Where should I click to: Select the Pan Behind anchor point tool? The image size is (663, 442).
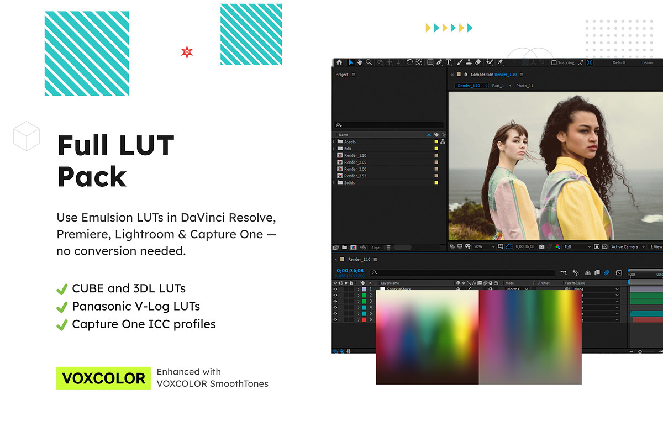pos(419,62)
